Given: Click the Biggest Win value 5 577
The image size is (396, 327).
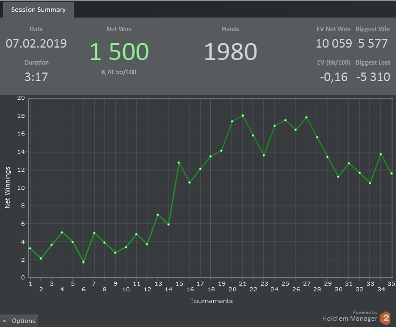Looking at the screenshot, I should tap(373, 44).
